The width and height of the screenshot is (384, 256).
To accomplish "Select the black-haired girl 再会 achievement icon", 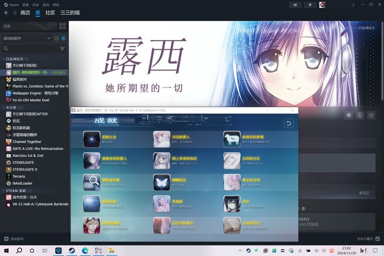I will coord(232,204).
